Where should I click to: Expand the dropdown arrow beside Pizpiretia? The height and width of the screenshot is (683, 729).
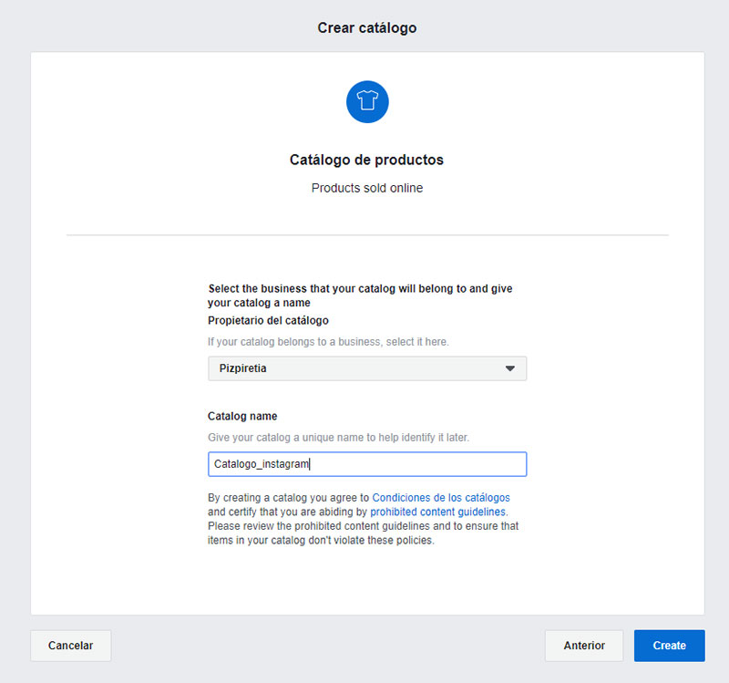tap(510, 368)
